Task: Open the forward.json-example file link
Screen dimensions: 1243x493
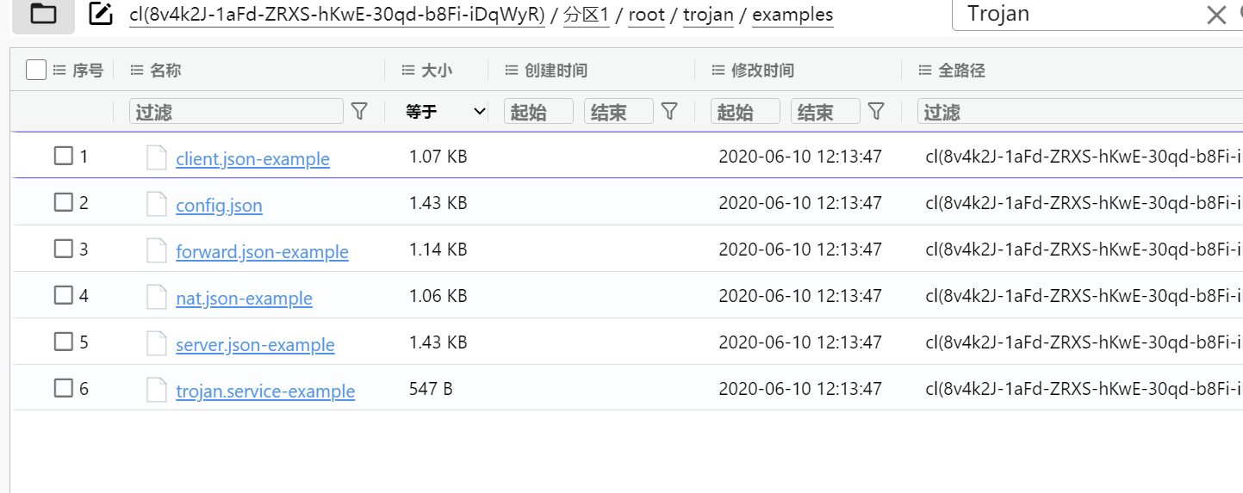Action: pyautogui.click(x=262, y=252)
